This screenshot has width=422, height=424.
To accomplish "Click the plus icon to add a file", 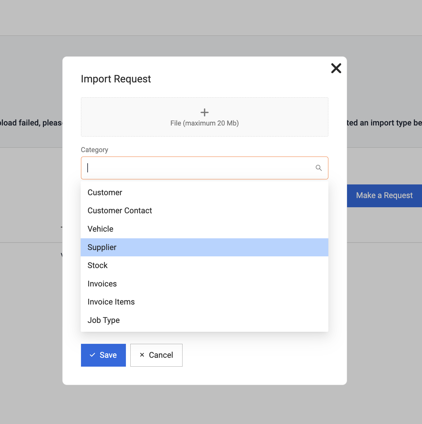I will pyautogui.click(x=204, y=112).
